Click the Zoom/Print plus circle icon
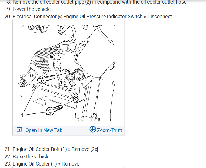 point(93,129)
